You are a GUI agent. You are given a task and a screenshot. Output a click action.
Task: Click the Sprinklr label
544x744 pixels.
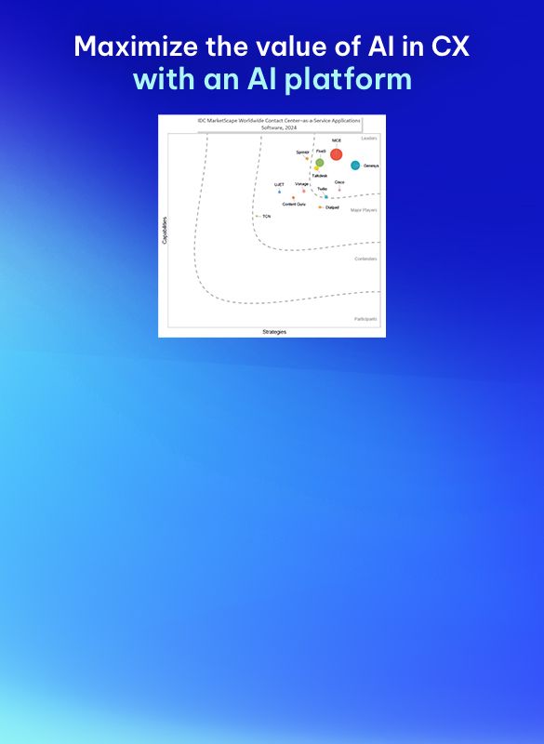[302, 153]
